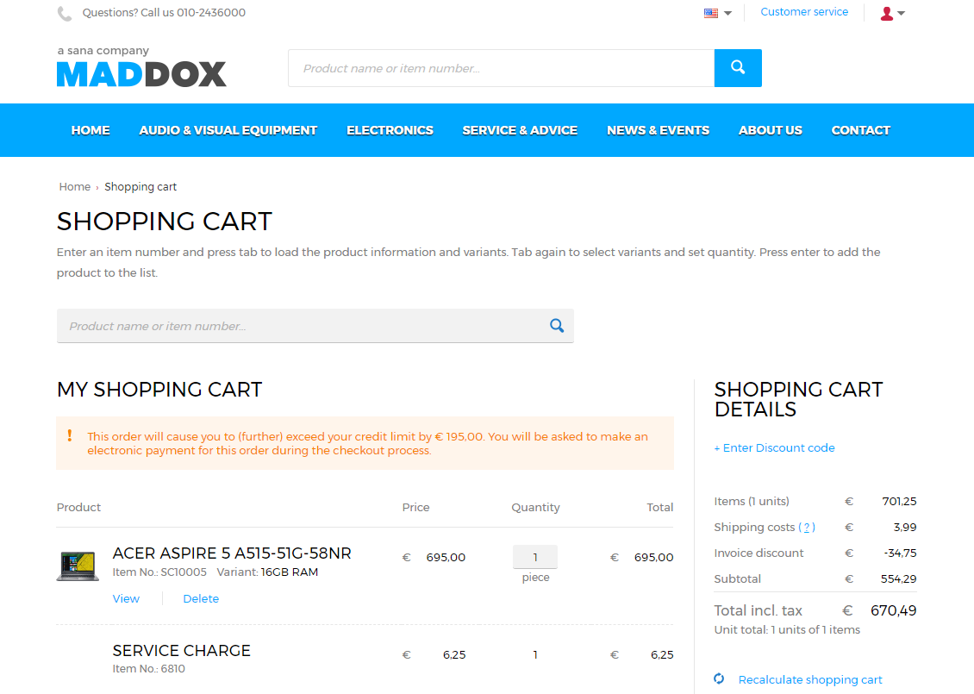Click Item No. SC10005 text
Image resolution: width=974 pixels, height=694 pixels.
(x=159, y=572)
